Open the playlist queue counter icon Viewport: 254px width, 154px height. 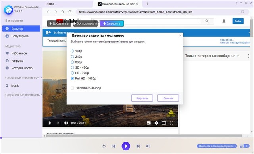click(x=244, y=146)
